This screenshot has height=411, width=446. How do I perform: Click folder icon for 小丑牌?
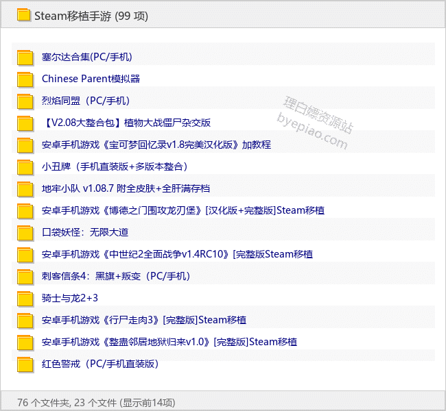[25, 166]
